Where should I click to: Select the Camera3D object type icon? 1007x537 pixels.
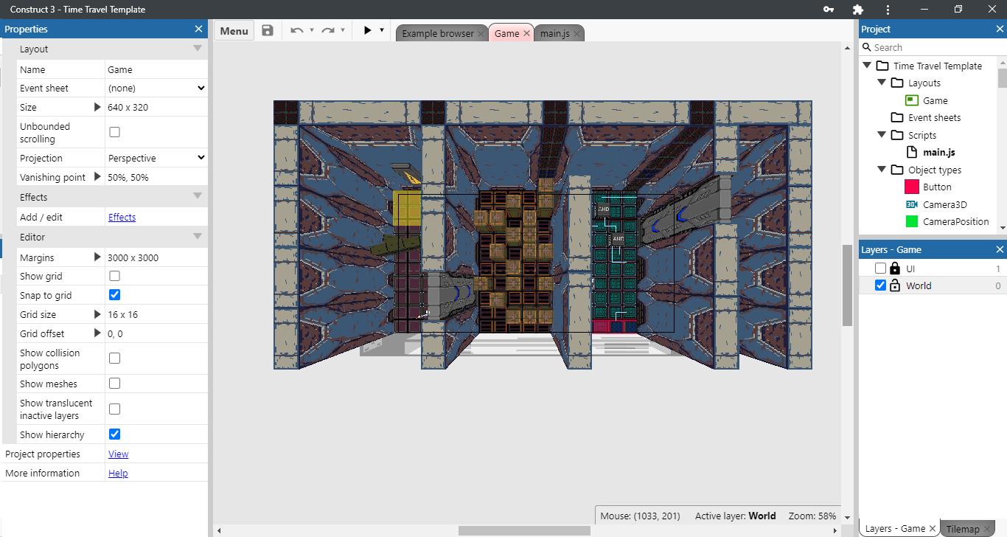tap(911, 204)
